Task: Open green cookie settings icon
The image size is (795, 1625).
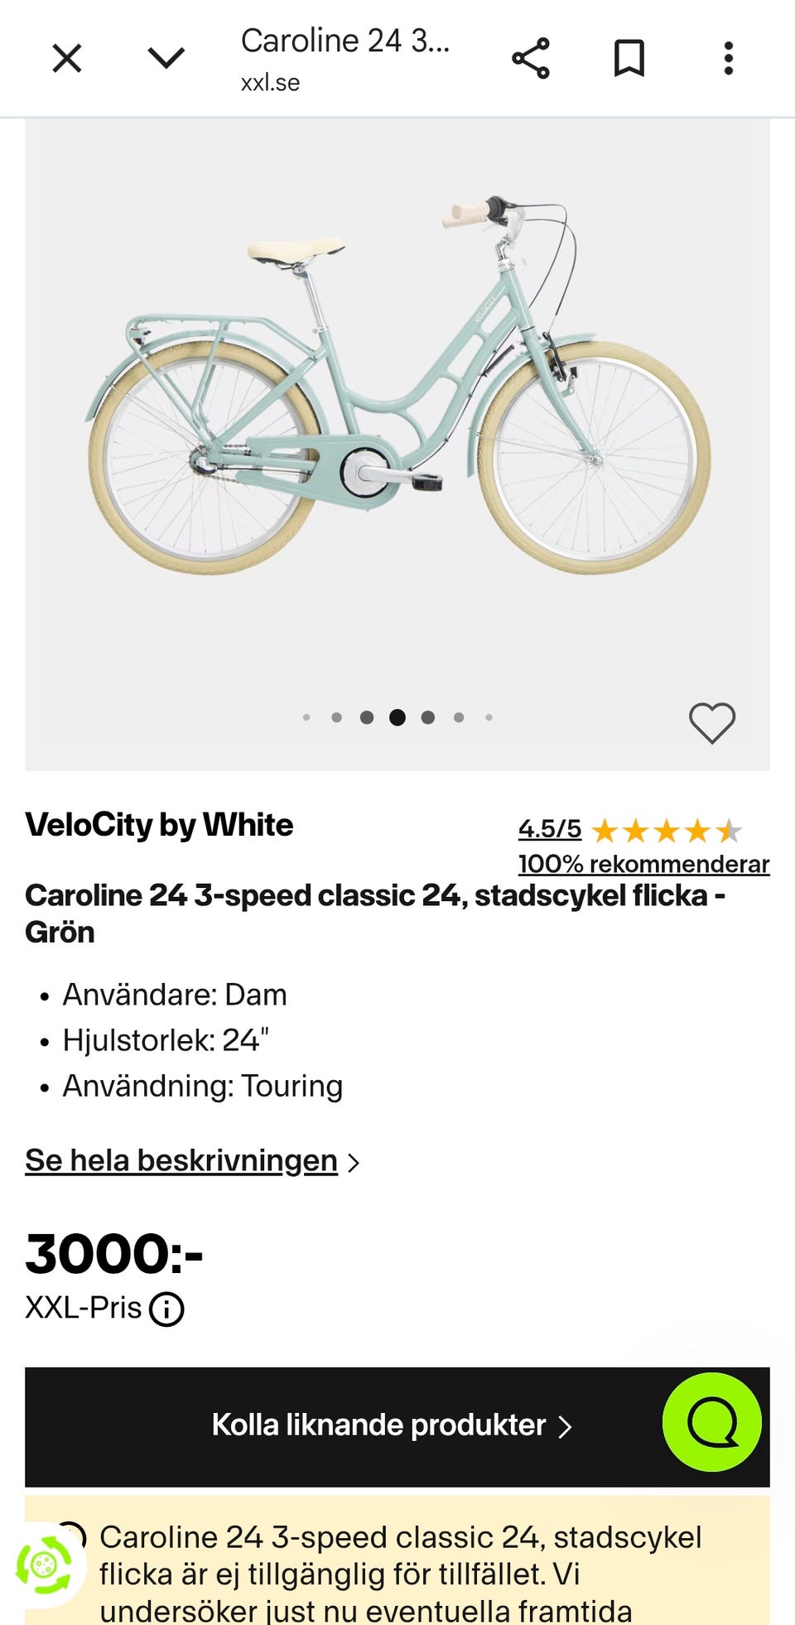Action: (x=44, y=1565)
